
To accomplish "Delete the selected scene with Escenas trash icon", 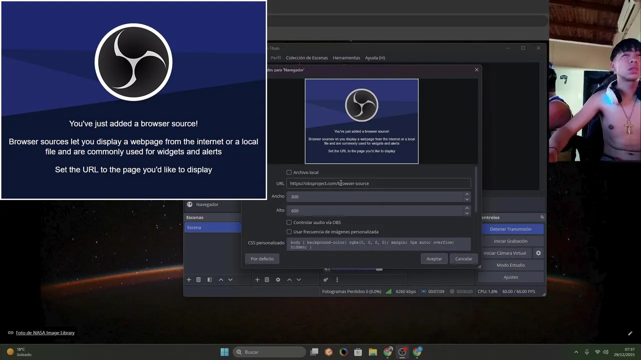I will 198,280.
